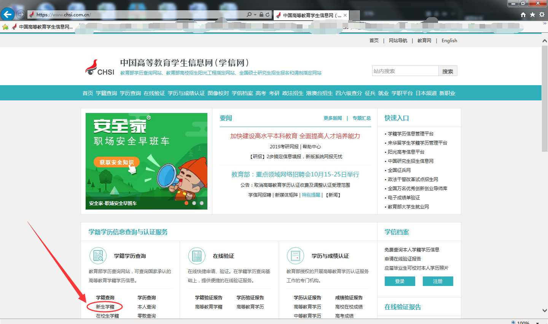Focus the 站内搜索 input field
The height and width of the screenshot is (324, 548).
(x=405, y=71)
